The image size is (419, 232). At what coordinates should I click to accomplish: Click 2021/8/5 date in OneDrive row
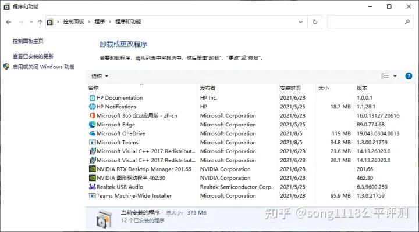coord(291,133)
